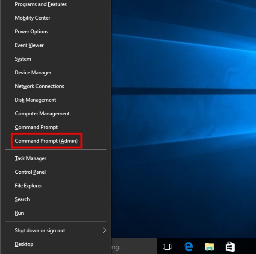
Task: Open File Explorer taskbar icon
Action: (x=209, y=246)
